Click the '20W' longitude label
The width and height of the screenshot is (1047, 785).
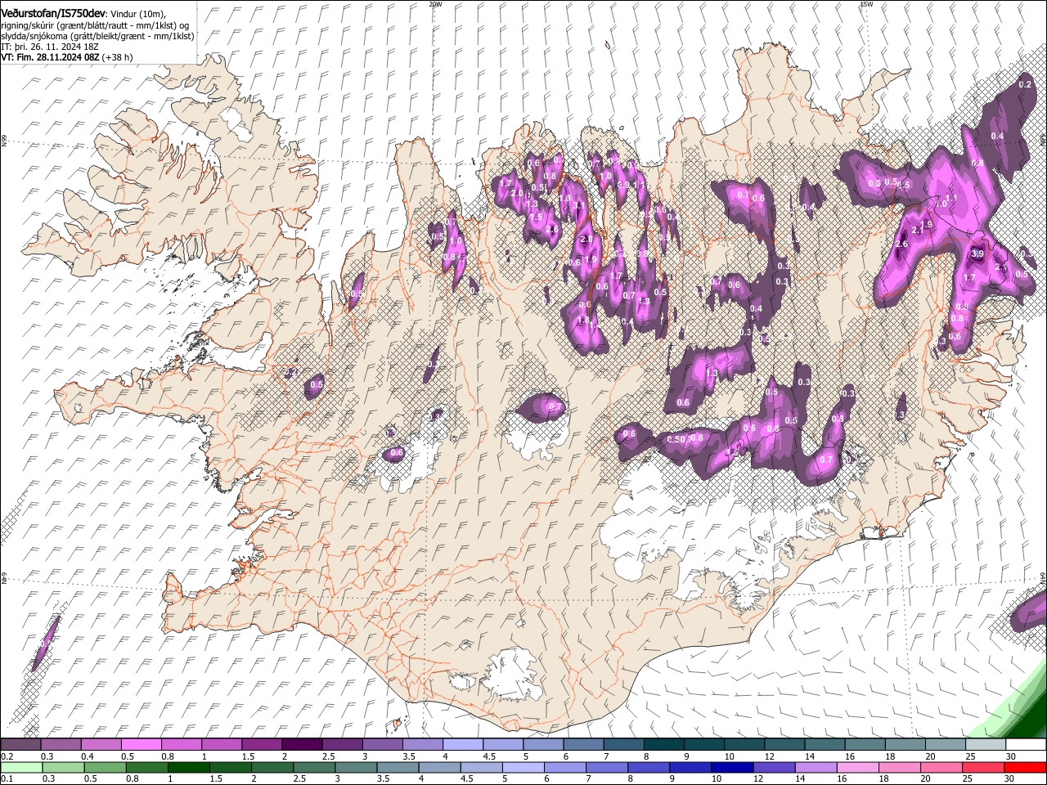click(435, 4)
